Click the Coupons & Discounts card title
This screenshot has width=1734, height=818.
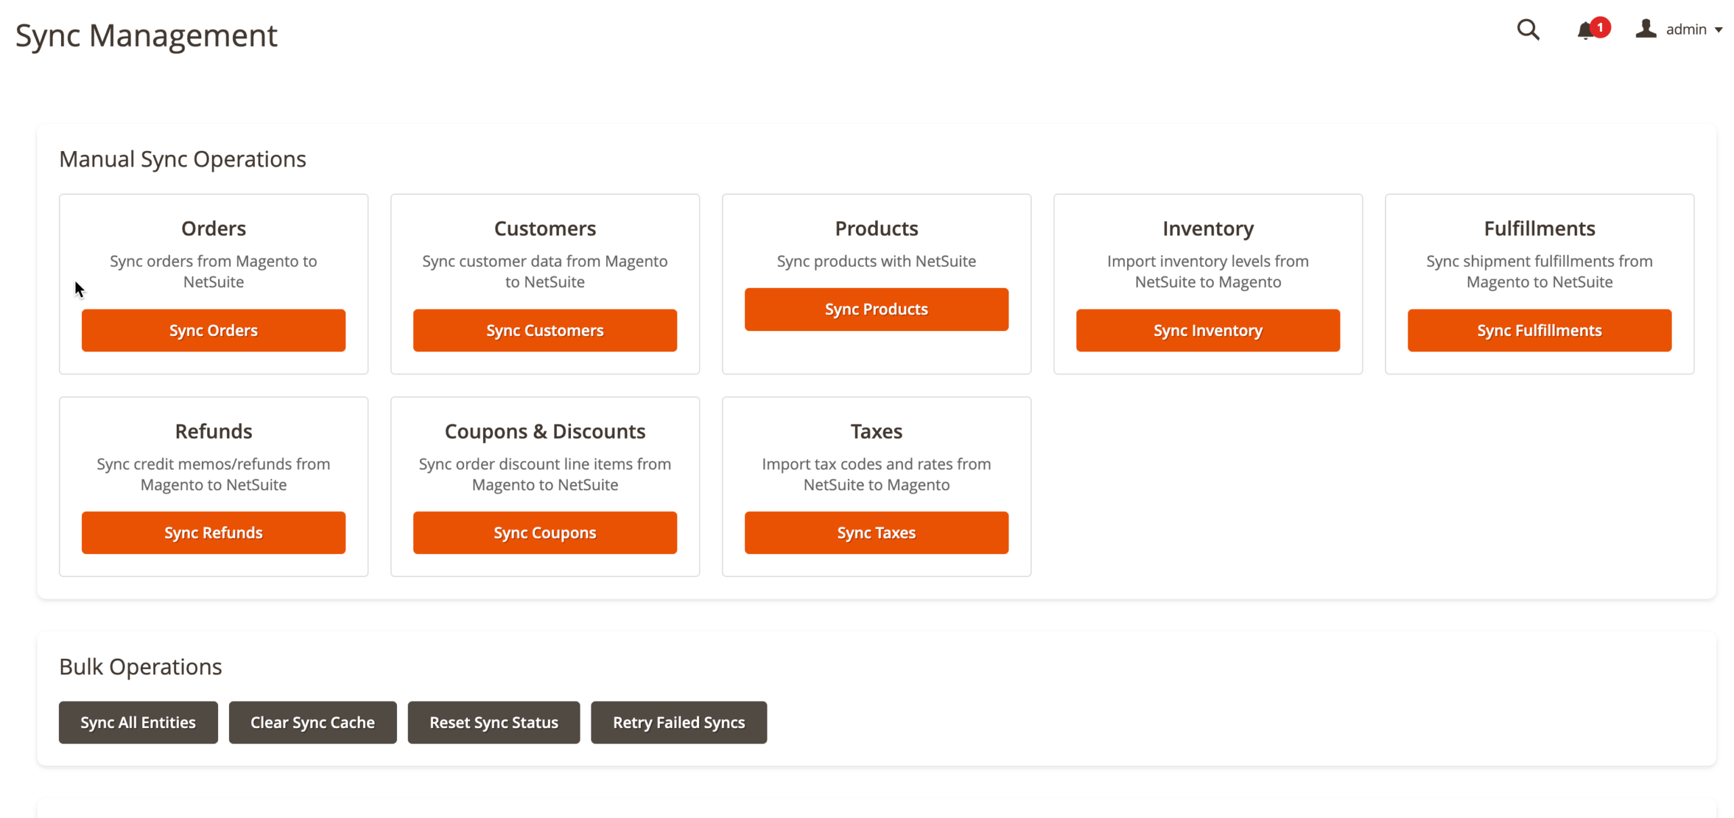(545, 431)
